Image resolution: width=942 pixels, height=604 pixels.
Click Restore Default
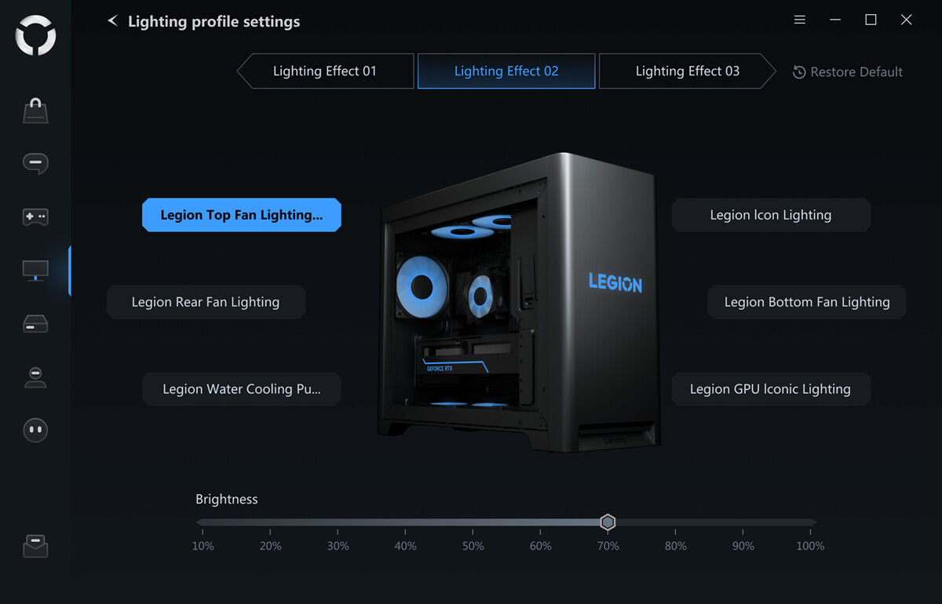[x=848, y=72]
